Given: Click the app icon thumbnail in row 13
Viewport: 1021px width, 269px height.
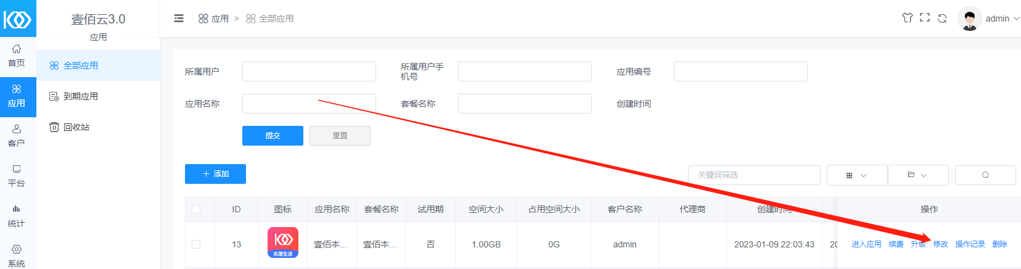Looking at the screenshot, I should point(283,242).
